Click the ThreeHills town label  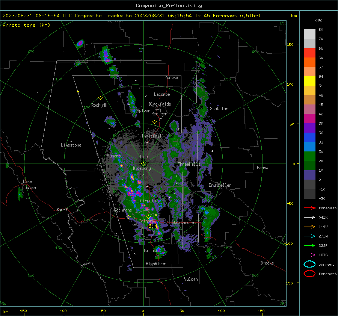(x=189, y=164)
